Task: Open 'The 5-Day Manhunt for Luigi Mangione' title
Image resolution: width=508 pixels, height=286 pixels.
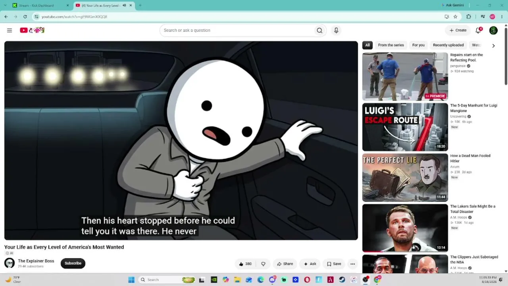Action: (473, 108)
